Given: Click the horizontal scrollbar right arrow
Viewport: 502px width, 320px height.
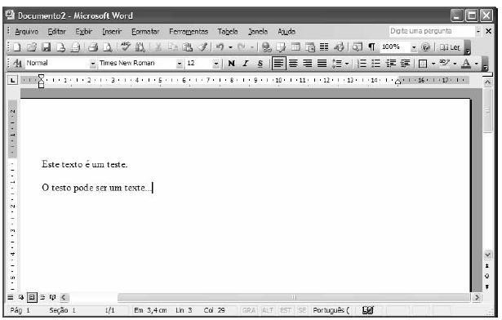Looking at the screenshot, I should (477, 298).
